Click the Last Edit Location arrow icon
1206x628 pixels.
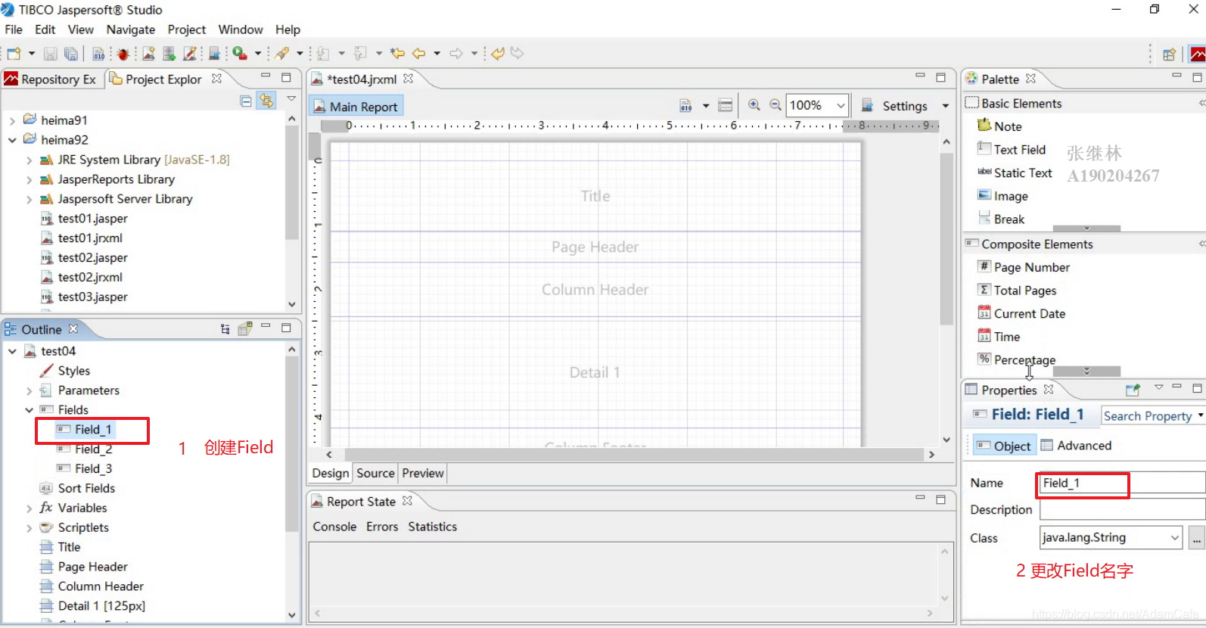[x=397, y=54]
